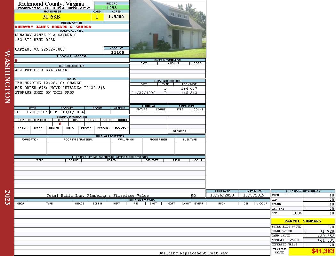Image resolution: width=336 pixels, height=256 pixels.
Task: Click the WASHINGTON label on red sidebar
Action: tap(7, 77)
